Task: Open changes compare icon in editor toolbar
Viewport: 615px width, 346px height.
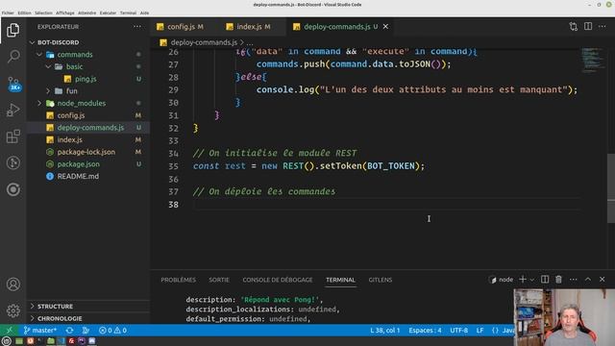Action: point(573,27)
